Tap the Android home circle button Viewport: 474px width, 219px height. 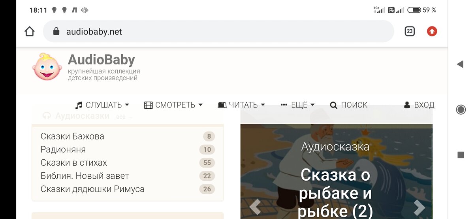click(461, 109)
